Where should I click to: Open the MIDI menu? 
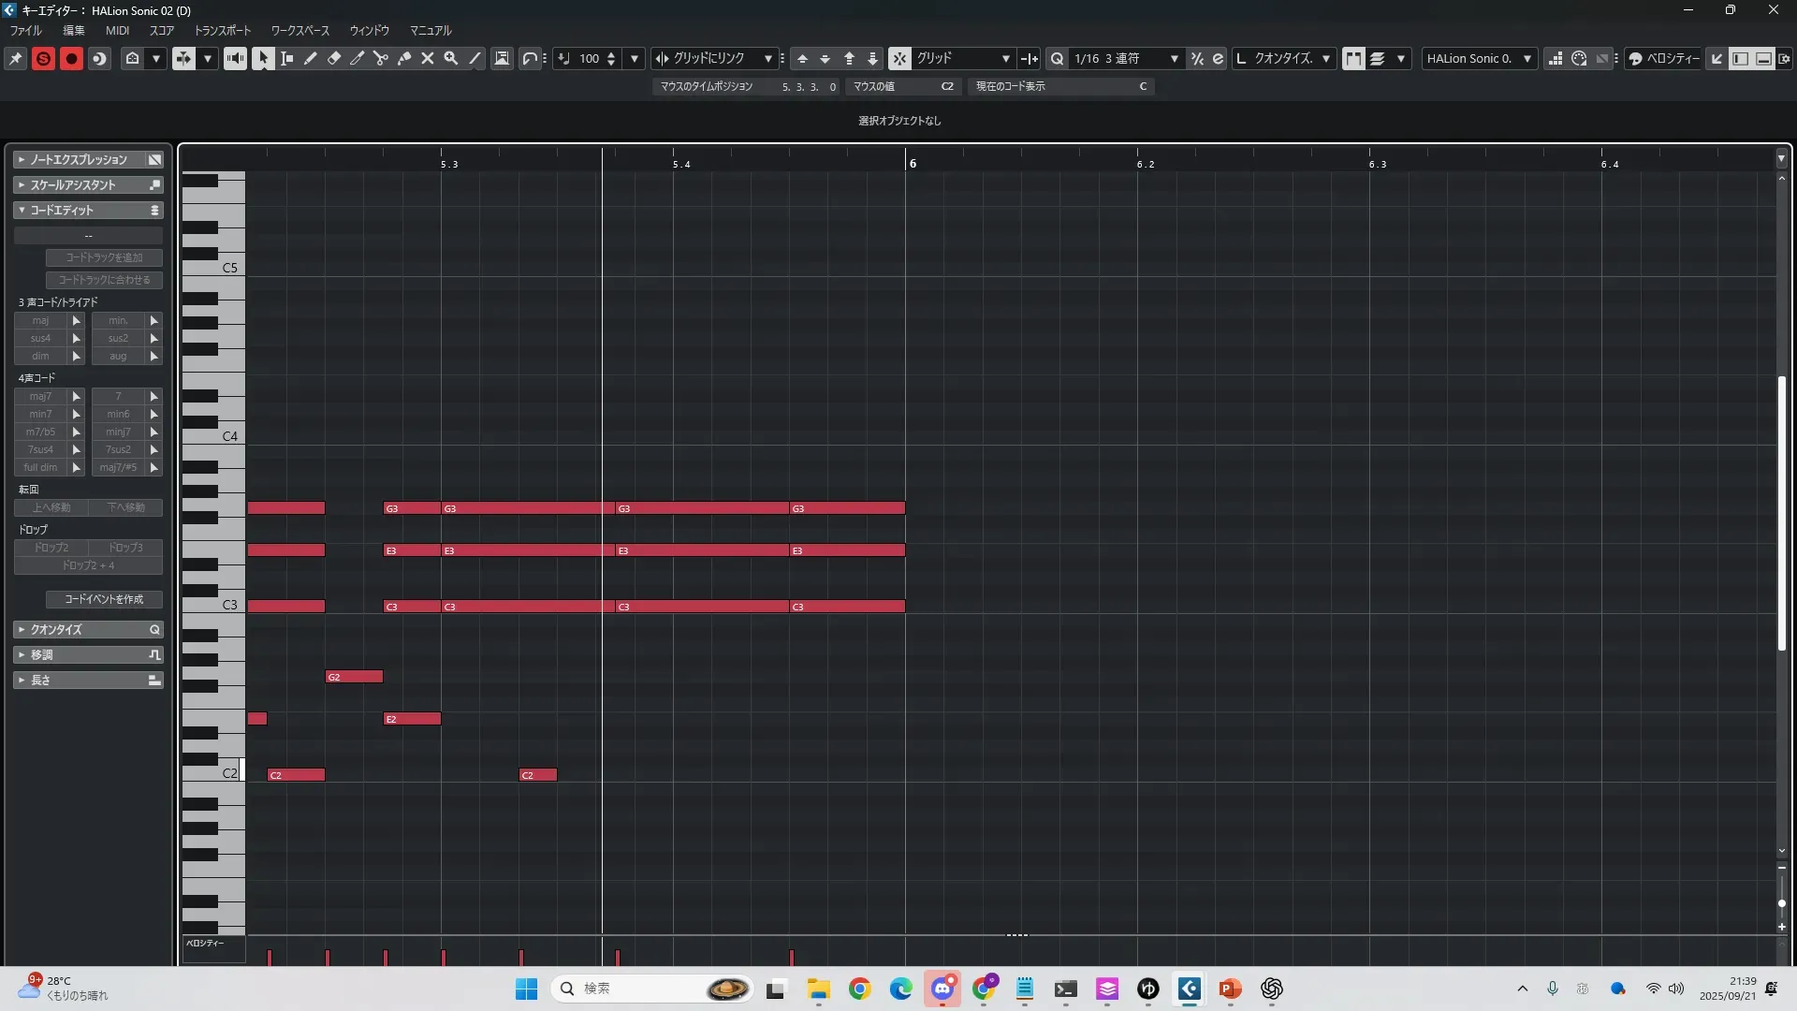[x=117, y=30]
